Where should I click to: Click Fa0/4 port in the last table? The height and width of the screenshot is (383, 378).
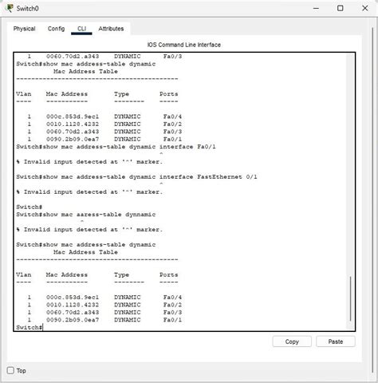click(172, 297)
